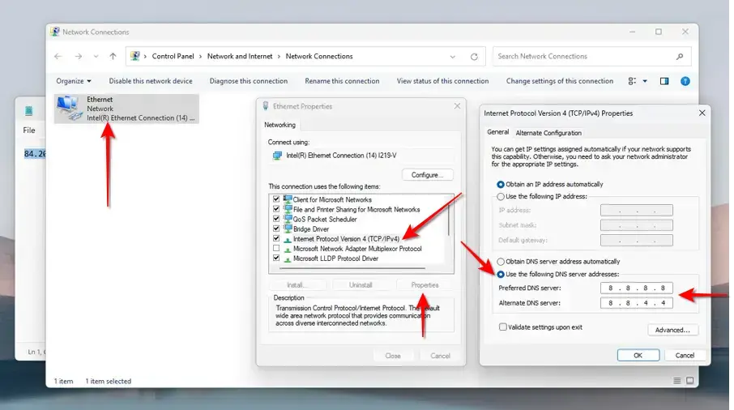The image size is (734, 410).
Task: Select Use the following IP address
Action: [x=501, y=197]
